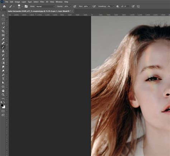The height and width of the screenshot is (156, 170).
Task: Select the Lasso tool
Action: click(x=3, y=23)
